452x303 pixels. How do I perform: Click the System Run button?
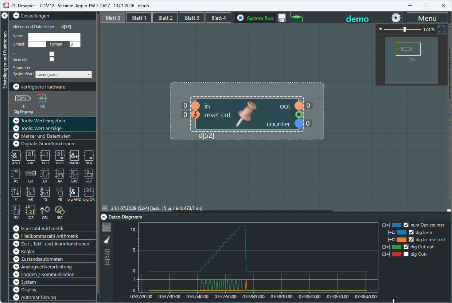coord(256,18)
